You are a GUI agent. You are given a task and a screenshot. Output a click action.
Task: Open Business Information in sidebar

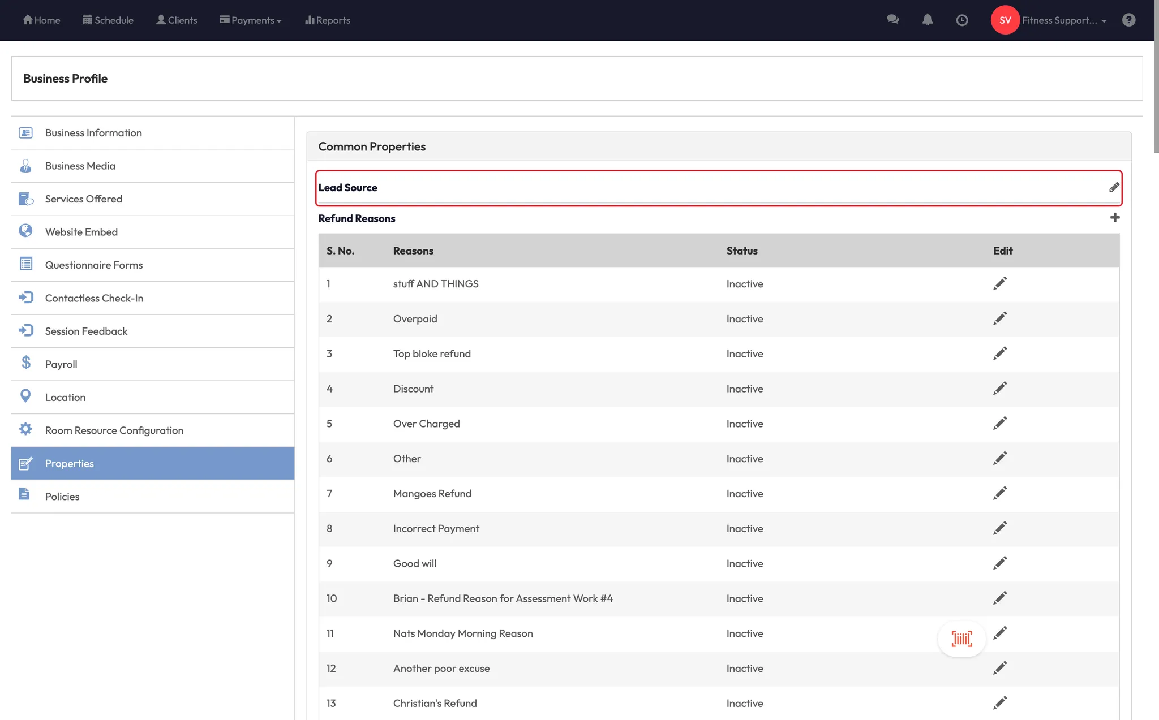pyautogui.click(x=93, y=133)
